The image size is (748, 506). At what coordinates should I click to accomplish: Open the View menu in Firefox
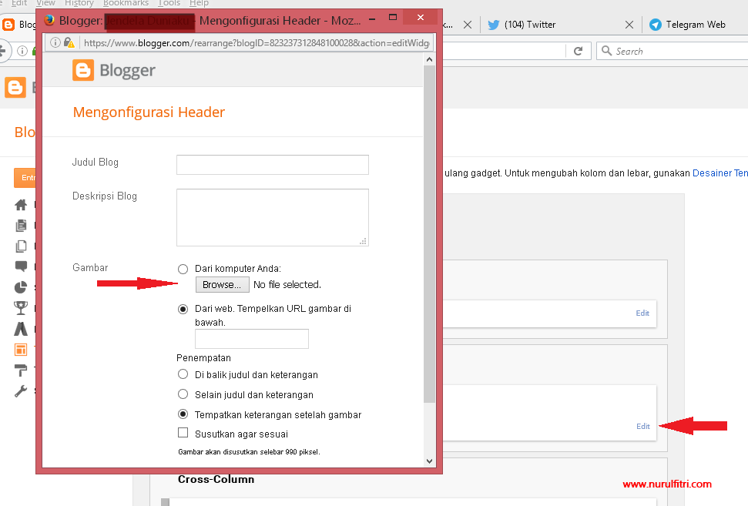tap(45, 3)
